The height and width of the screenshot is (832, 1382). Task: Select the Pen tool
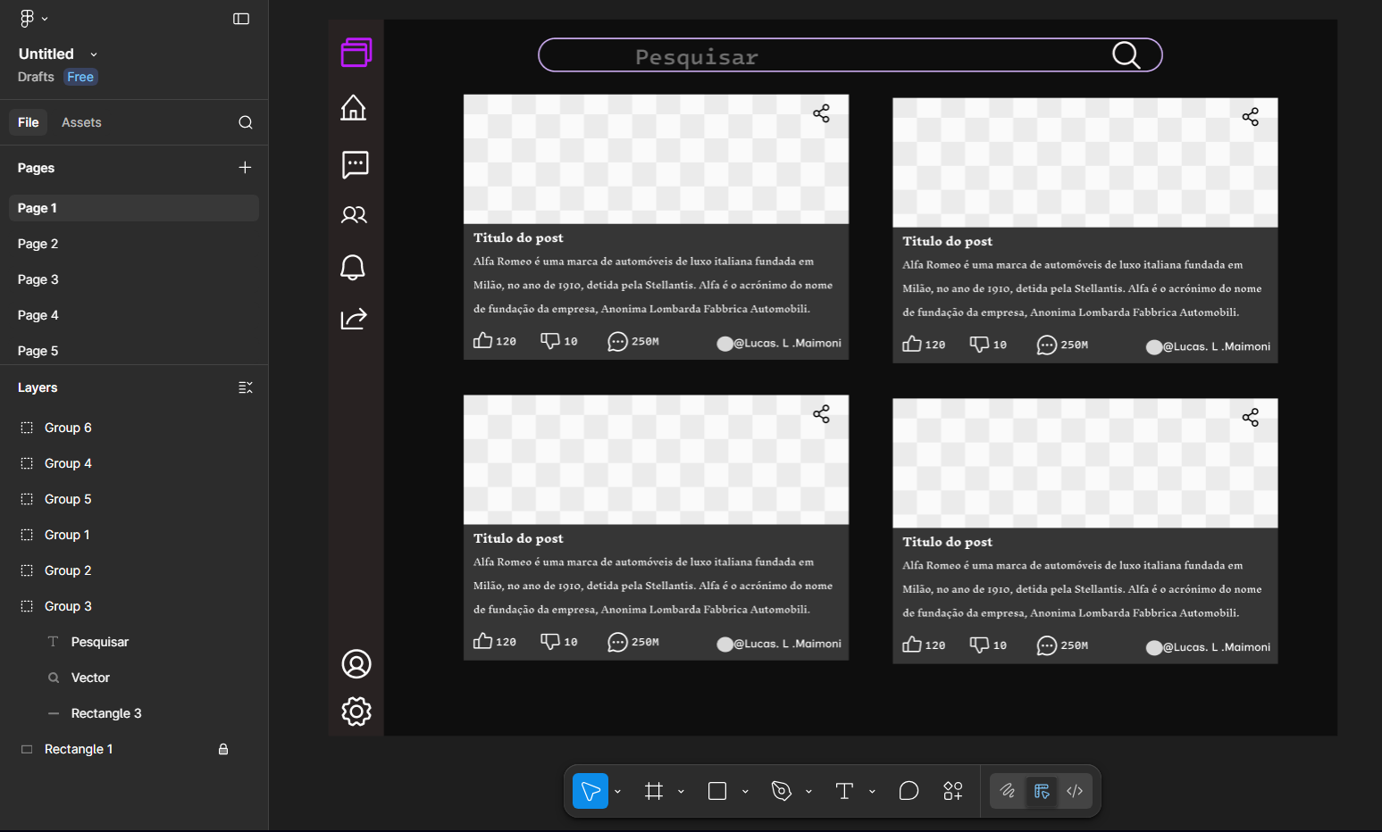click(782, 791)
